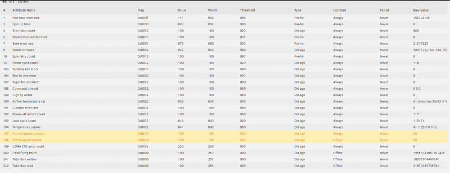Click the UDMA CRC error count attribute
Screen dimensions: 450x173
[28, 146]
